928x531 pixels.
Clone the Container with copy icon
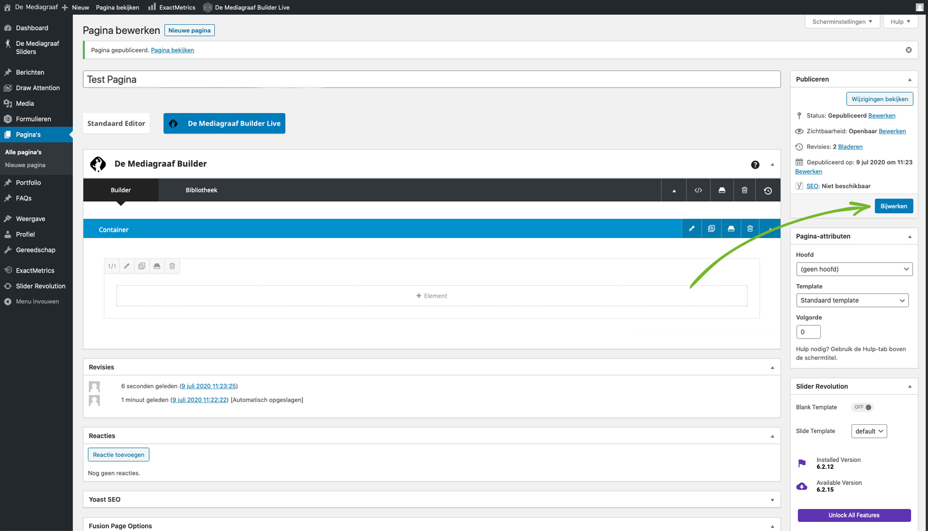click(711, 229)
